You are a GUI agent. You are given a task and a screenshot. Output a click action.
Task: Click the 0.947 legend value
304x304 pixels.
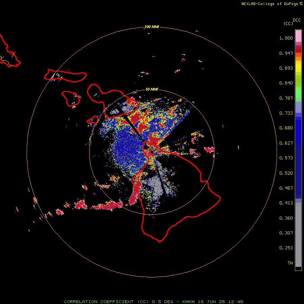[286, 53]
